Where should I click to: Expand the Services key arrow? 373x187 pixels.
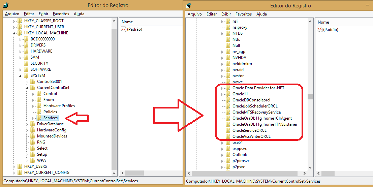point(33,118)
